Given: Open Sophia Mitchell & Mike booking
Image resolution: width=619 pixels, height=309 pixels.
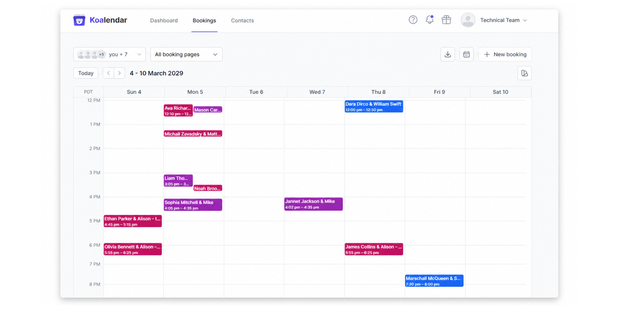Looking at the screenshot, I should tap(193, 205).
